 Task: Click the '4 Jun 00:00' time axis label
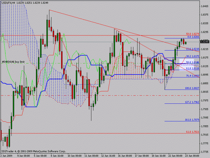click(24, 156)
